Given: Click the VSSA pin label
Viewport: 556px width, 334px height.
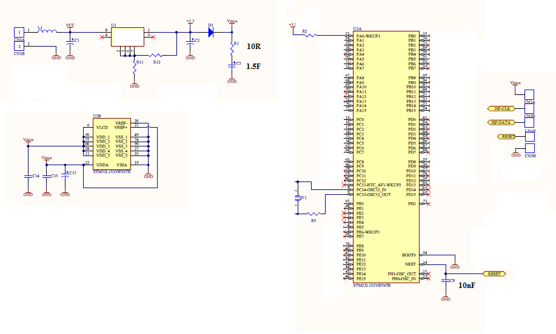Looking at the screenshot, I should click(x=122, y=165).
